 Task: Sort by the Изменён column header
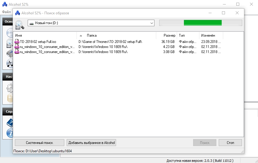click(x=211, y=35)
